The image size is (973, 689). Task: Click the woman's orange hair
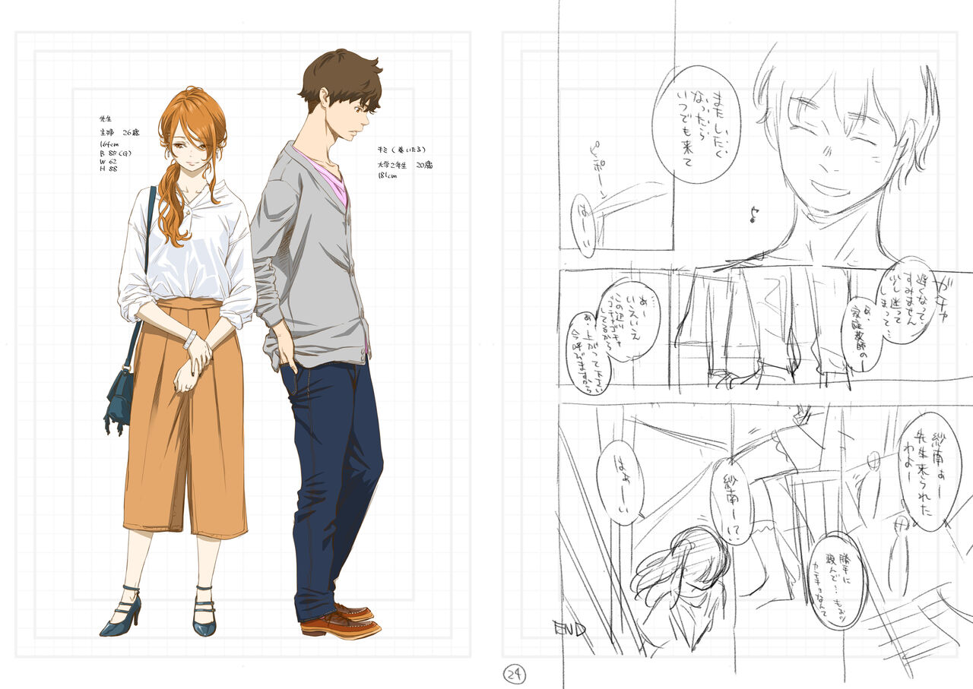[190, 122]
